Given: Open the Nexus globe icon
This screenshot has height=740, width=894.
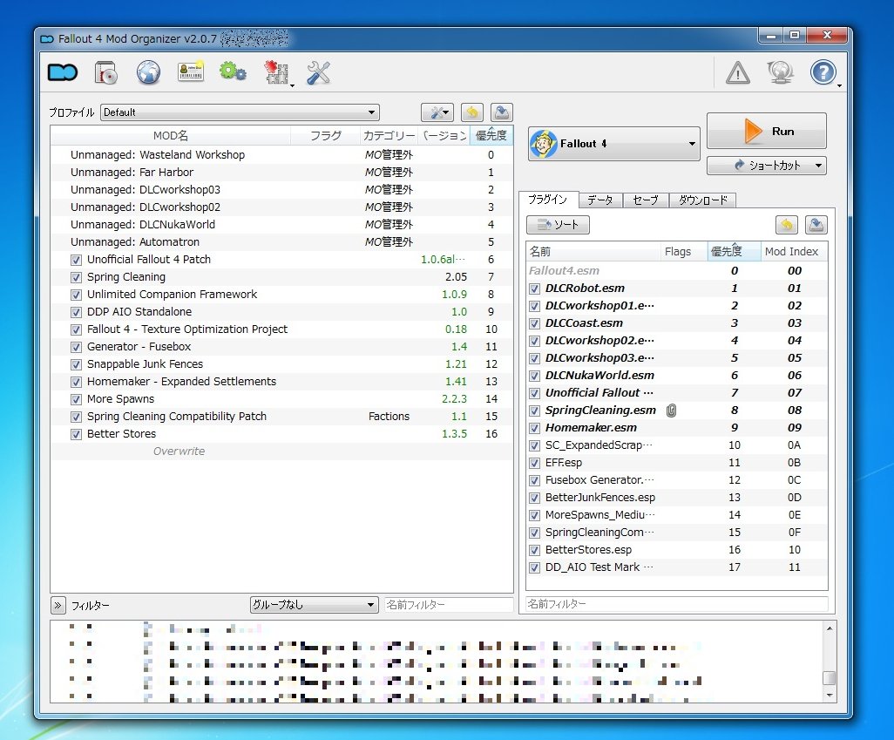Looking at the screenshot, I should click(148, 73).
